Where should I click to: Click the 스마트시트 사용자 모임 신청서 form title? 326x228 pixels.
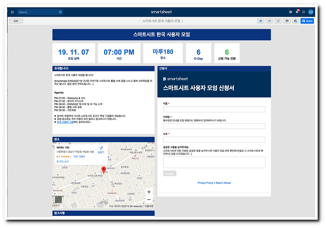point(199,88)
